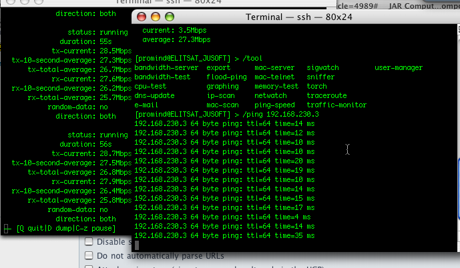Click the 'mac-server' entry
Screen dimensions: 460x268
tap(274, 67)
